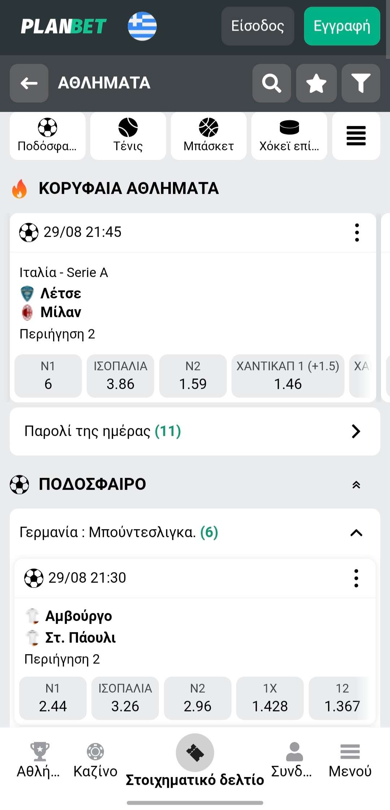Viewport: 390px width, 810px height.
Task: Tap the search magnifier icon
Action: click(x=272, y=83)
